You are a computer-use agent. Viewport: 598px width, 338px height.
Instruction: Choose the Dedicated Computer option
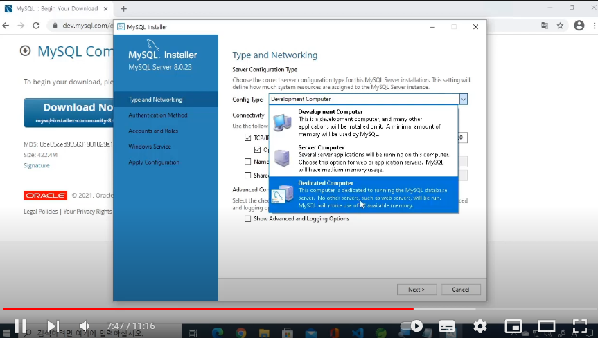(364, 194)
